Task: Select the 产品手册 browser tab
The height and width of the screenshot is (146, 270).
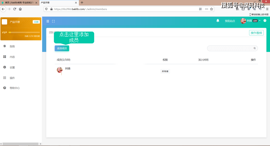Action: tap(59, 3)
